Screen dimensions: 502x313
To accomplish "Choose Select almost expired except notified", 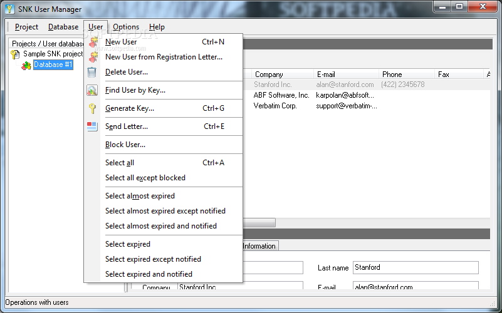I will [164, 211].
